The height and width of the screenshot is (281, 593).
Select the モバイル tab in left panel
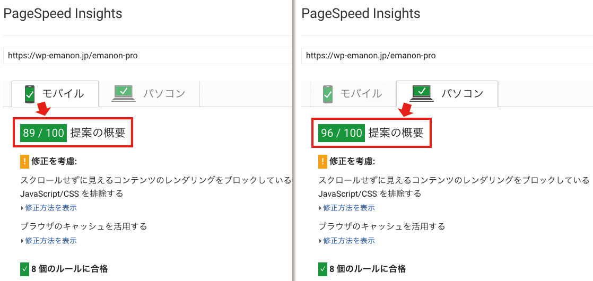(x=55, y=94)
